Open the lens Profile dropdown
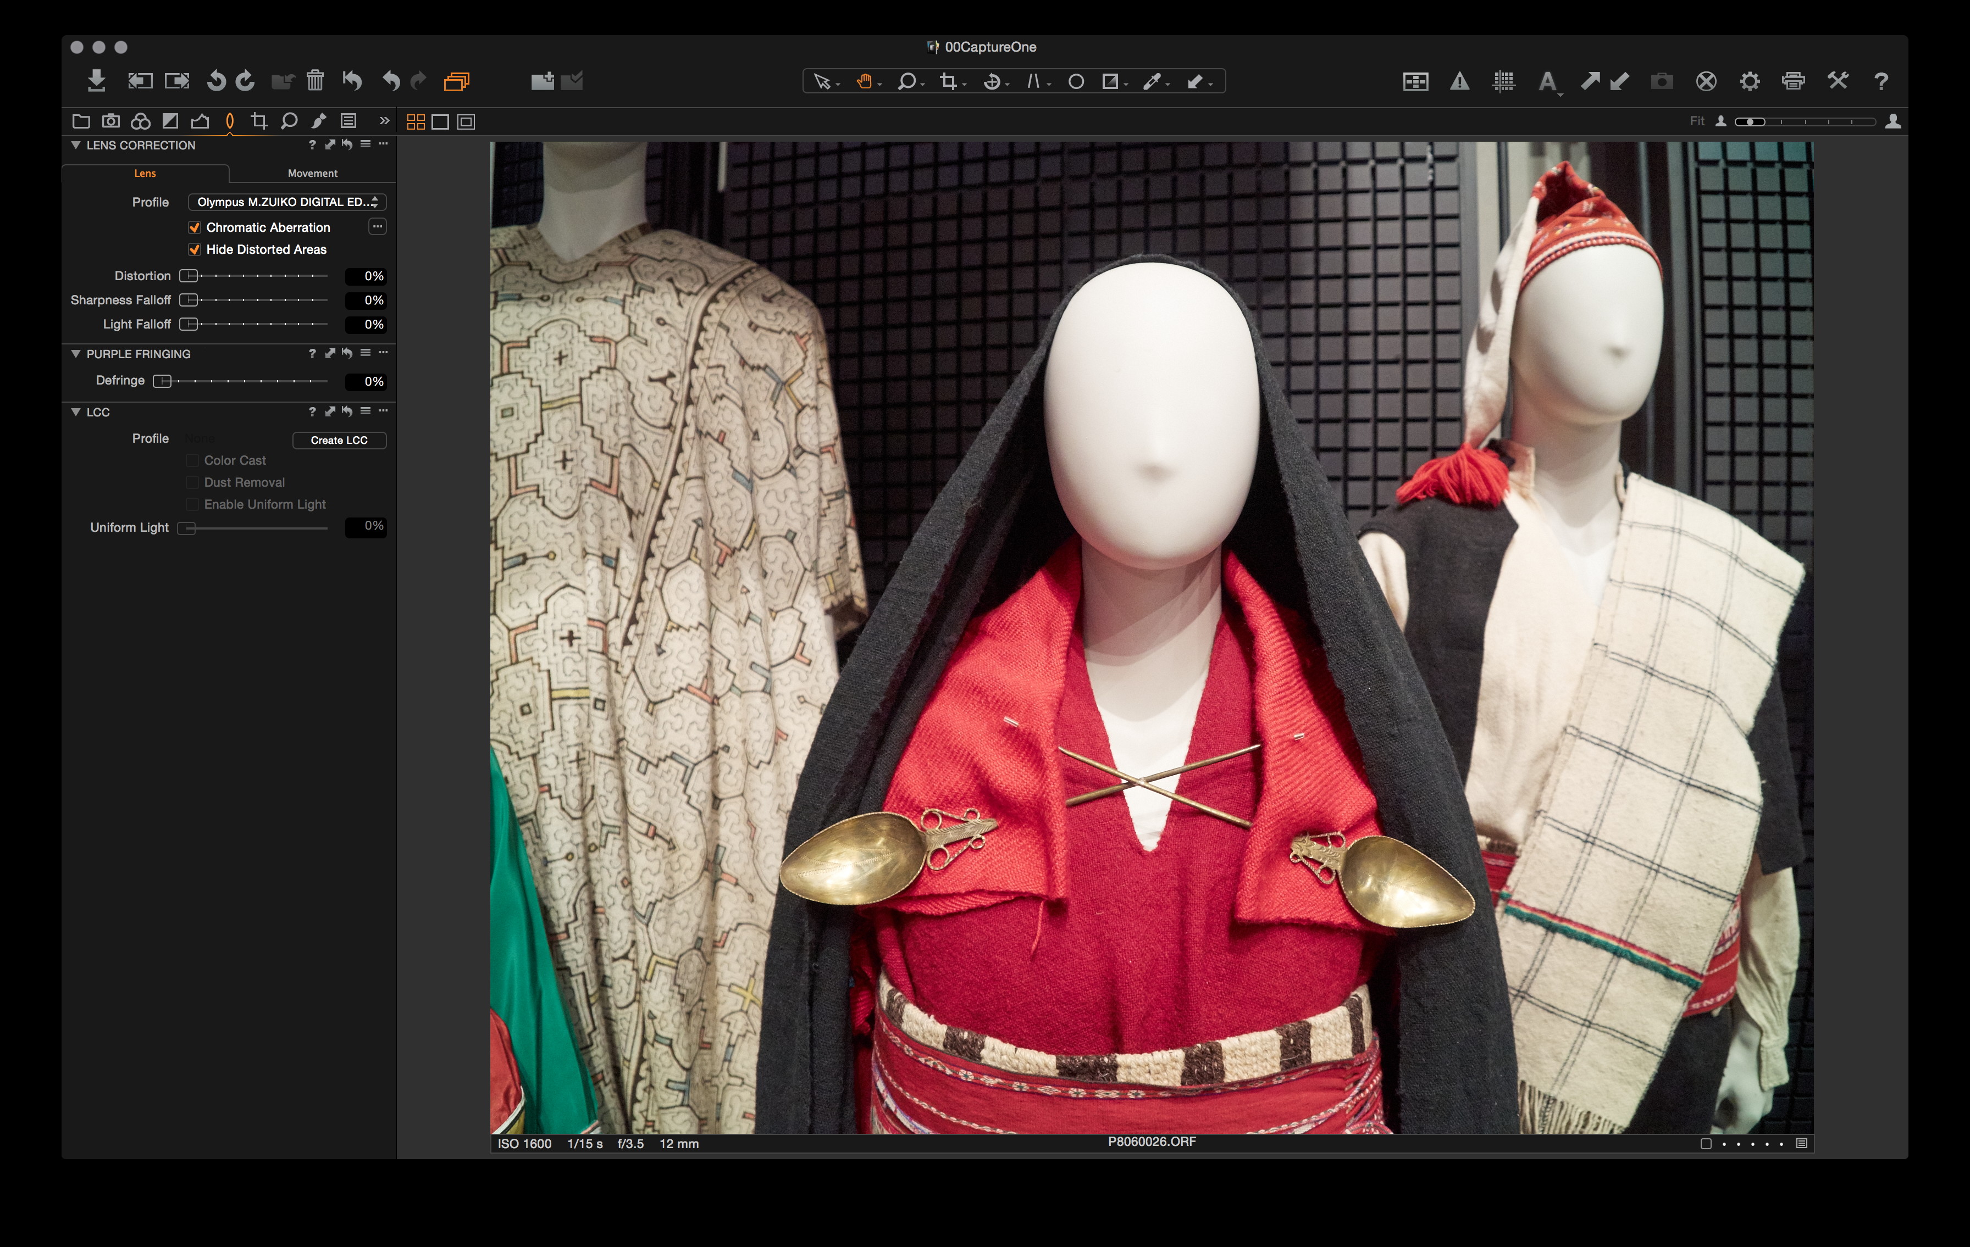The height and width of the screenshot is (1247, 1970). click(287, 202)
